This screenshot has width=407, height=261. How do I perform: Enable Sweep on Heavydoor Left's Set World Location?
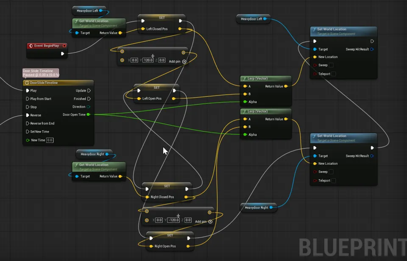(x=331, y=65)
